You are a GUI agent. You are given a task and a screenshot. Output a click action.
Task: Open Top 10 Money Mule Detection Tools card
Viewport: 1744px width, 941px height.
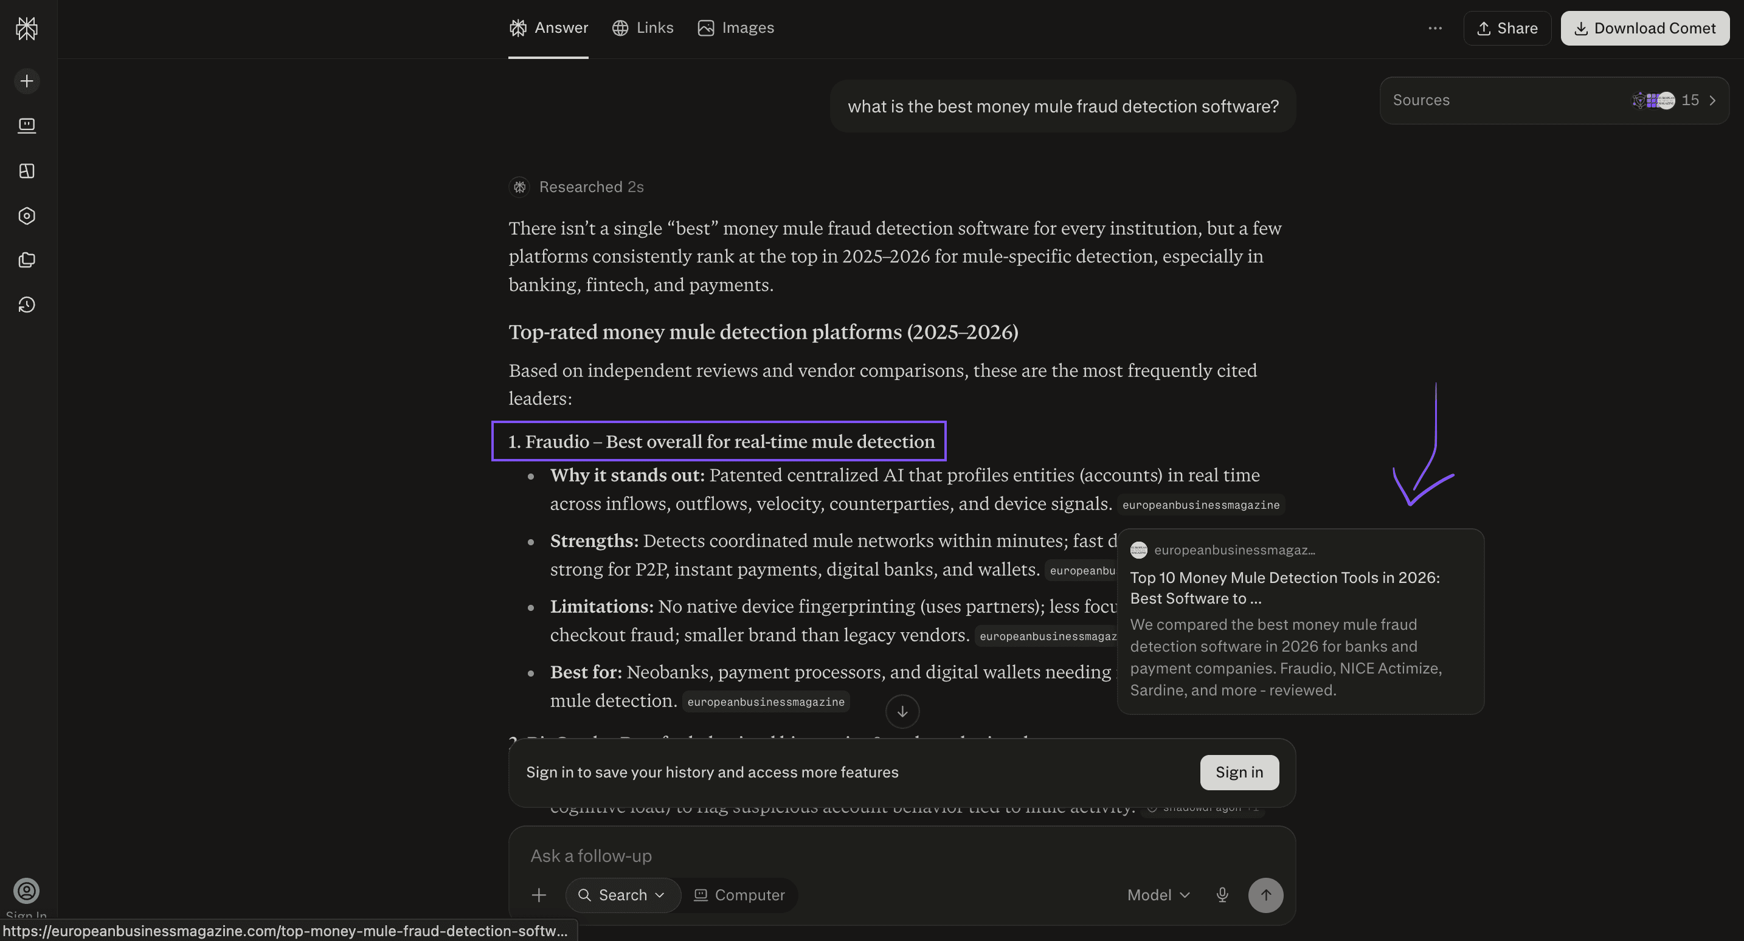[1301, 621]
